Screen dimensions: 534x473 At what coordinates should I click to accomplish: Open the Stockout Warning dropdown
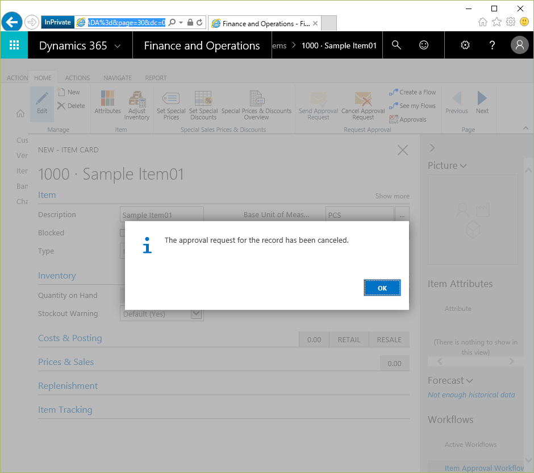click(197, 313)
